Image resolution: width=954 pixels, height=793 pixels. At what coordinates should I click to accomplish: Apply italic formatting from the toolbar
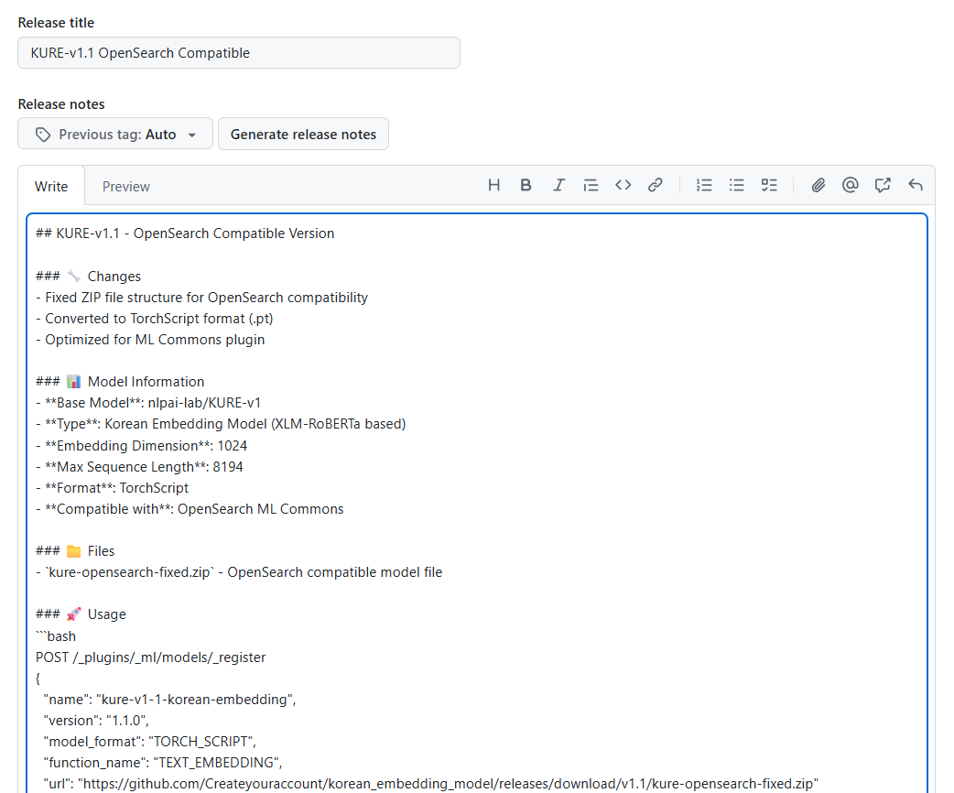(x=558, y=185)
